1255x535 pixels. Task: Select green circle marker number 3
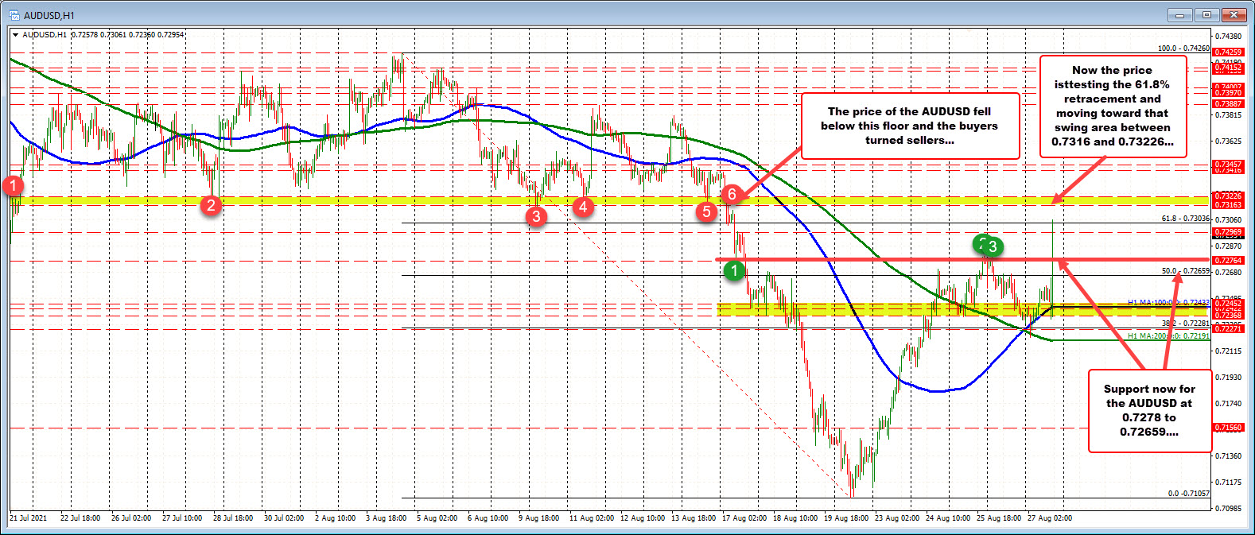[x=993, y=246]
